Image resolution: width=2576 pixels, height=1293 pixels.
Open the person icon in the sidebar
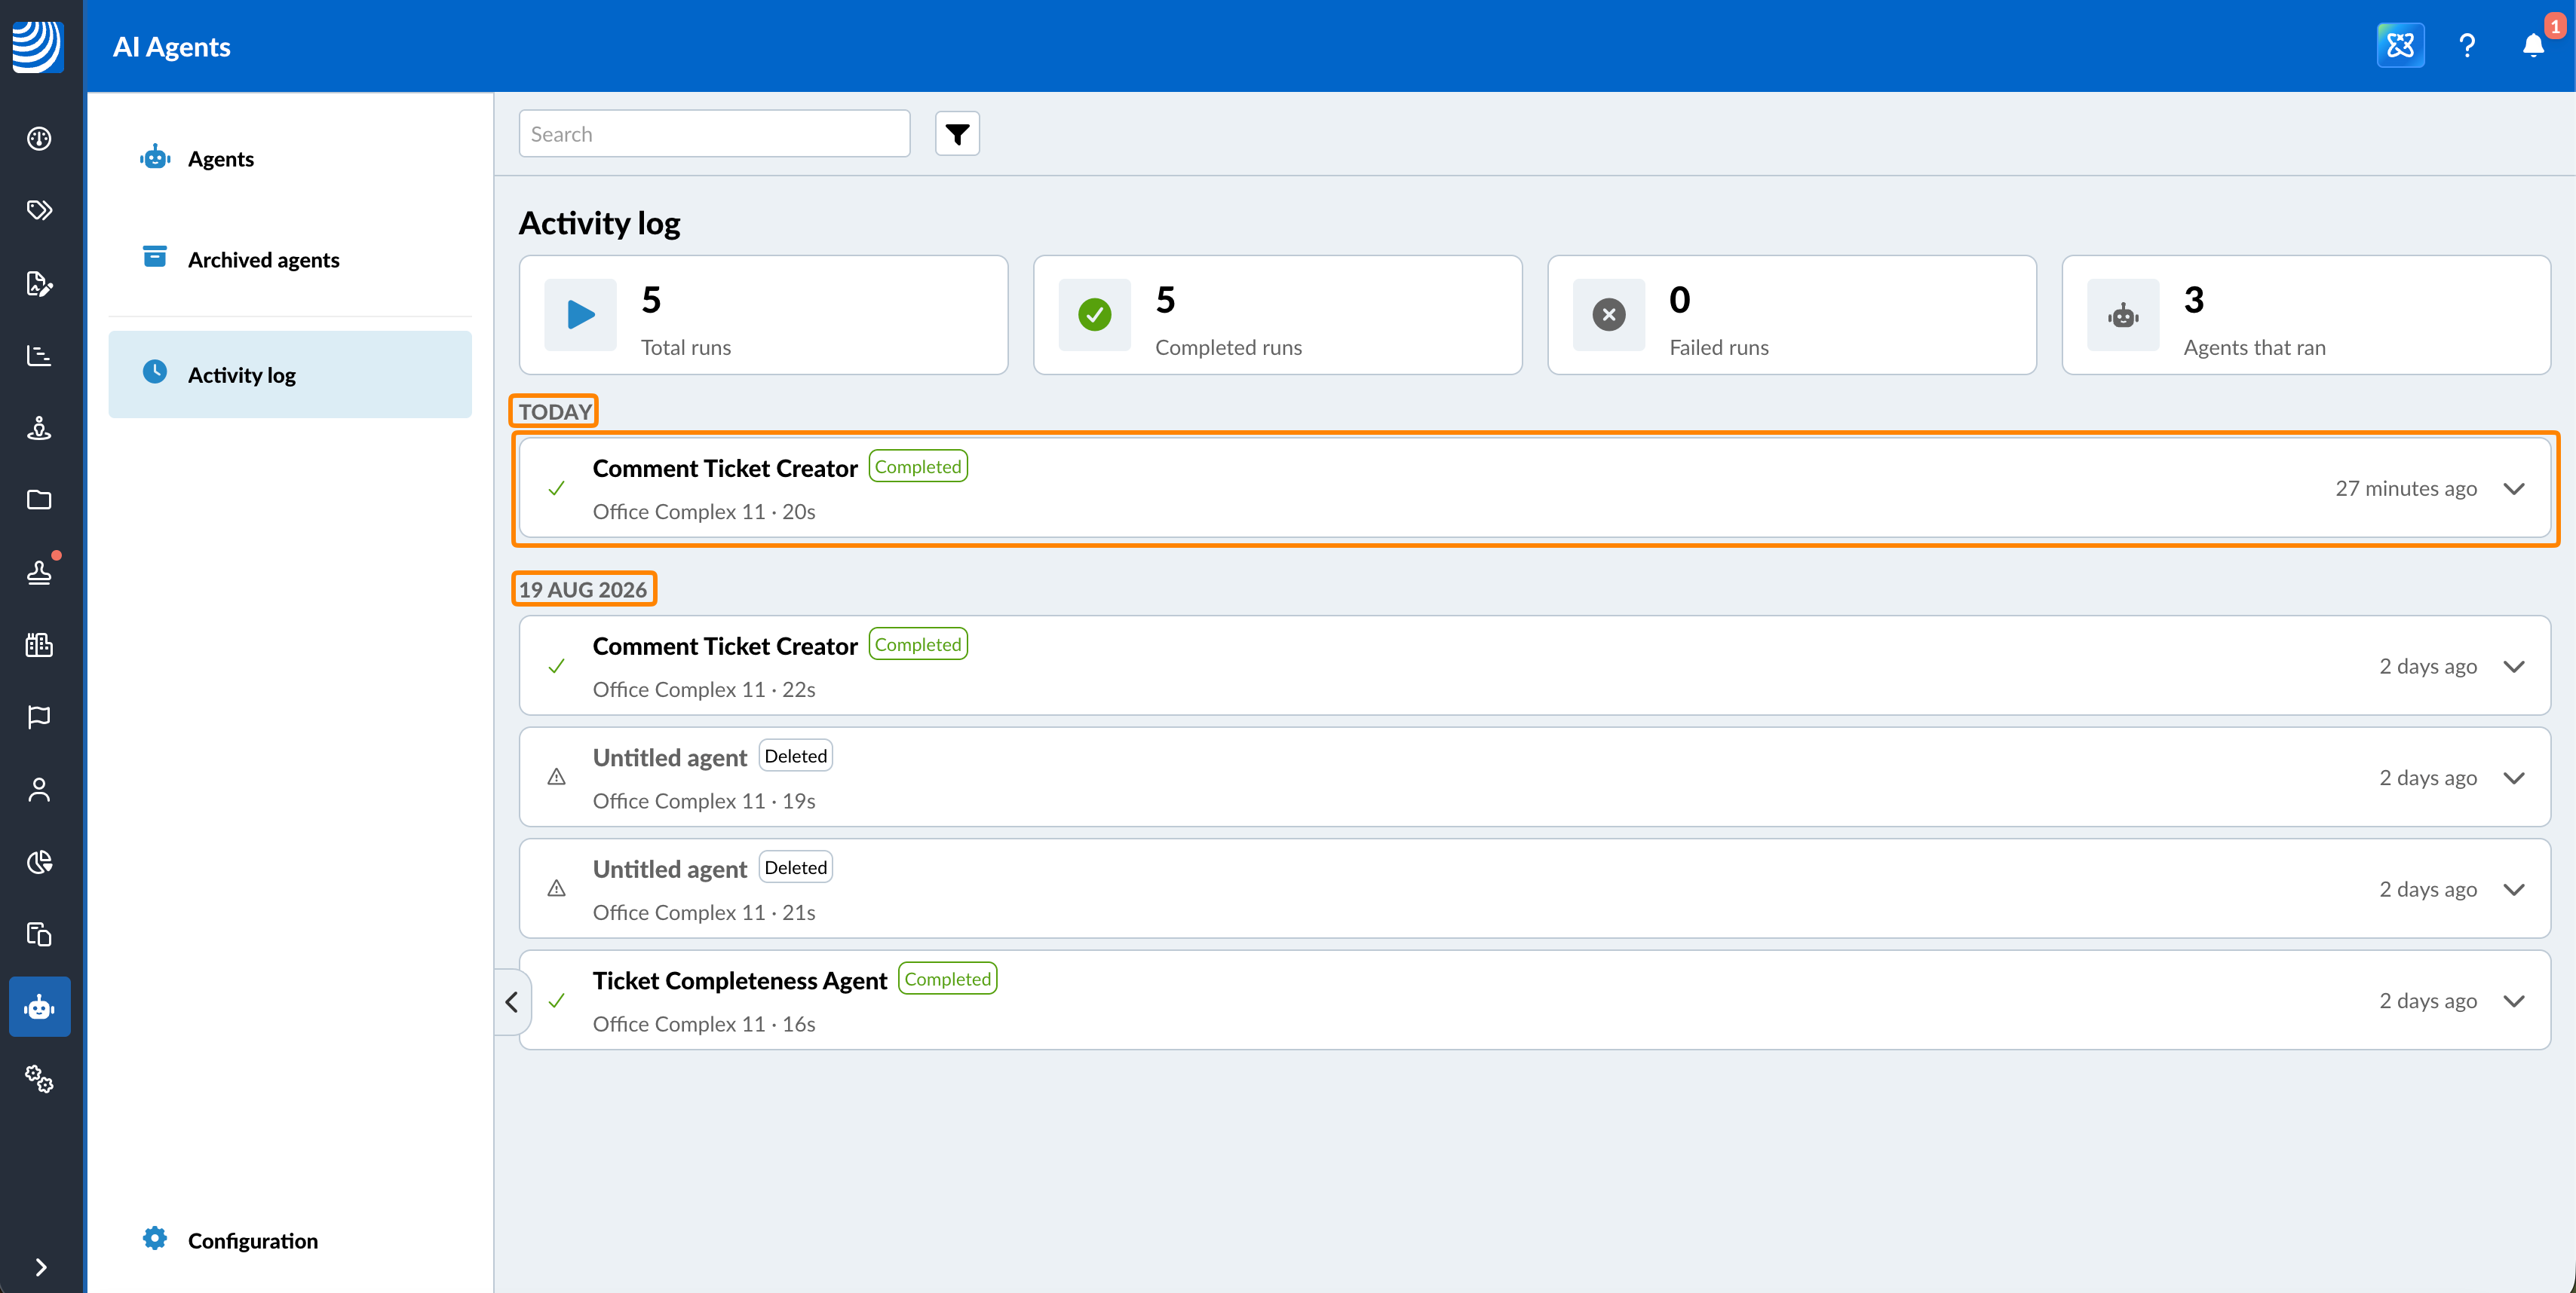coord(39,790)
